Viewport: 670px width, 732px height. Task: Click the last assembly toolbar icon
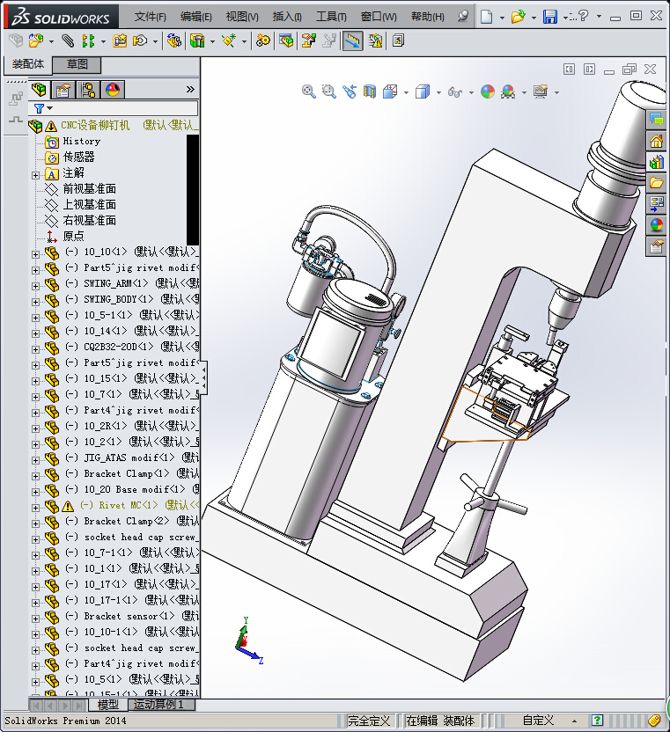398,41
